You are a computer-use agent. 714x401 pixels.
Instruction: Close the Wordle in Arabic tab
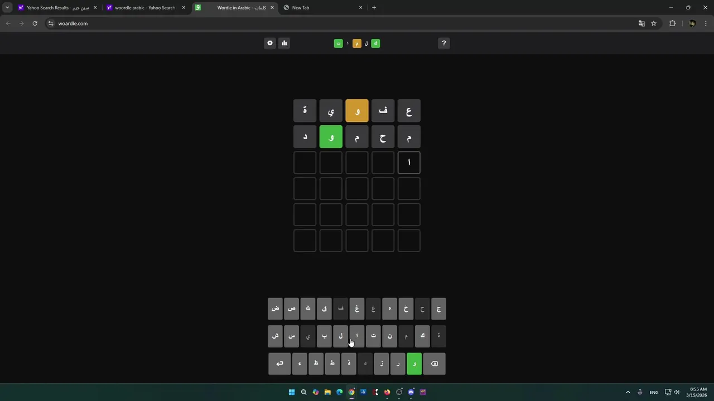tap(272, 8)
